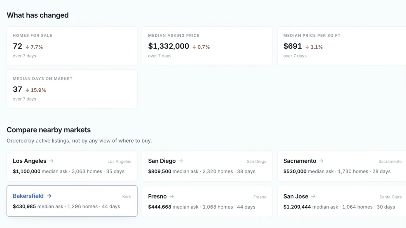Select the Median Price Per Sq Ft label
The width and height of the screenshot is (406, 228).
pyautogui.click(x=312, y=35)
